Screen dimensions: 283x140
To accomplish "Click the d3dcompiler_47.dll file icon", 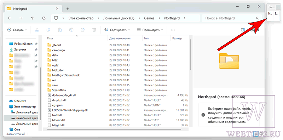I will tap(49, 95).
